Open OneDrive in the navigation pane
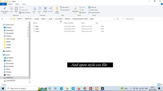Image resolution: width=163 pixels, height=91 pixels. click(x=8, y=51)
